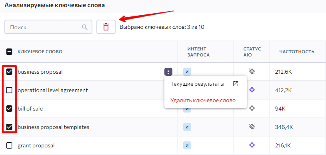
Task: Check the grant proposal checkbox
Action: coord(9,145)
